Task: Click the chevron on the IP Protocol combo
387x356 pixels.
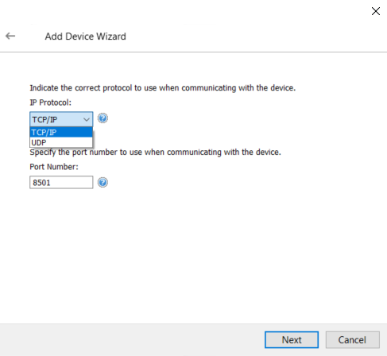Action: [87, 119]
